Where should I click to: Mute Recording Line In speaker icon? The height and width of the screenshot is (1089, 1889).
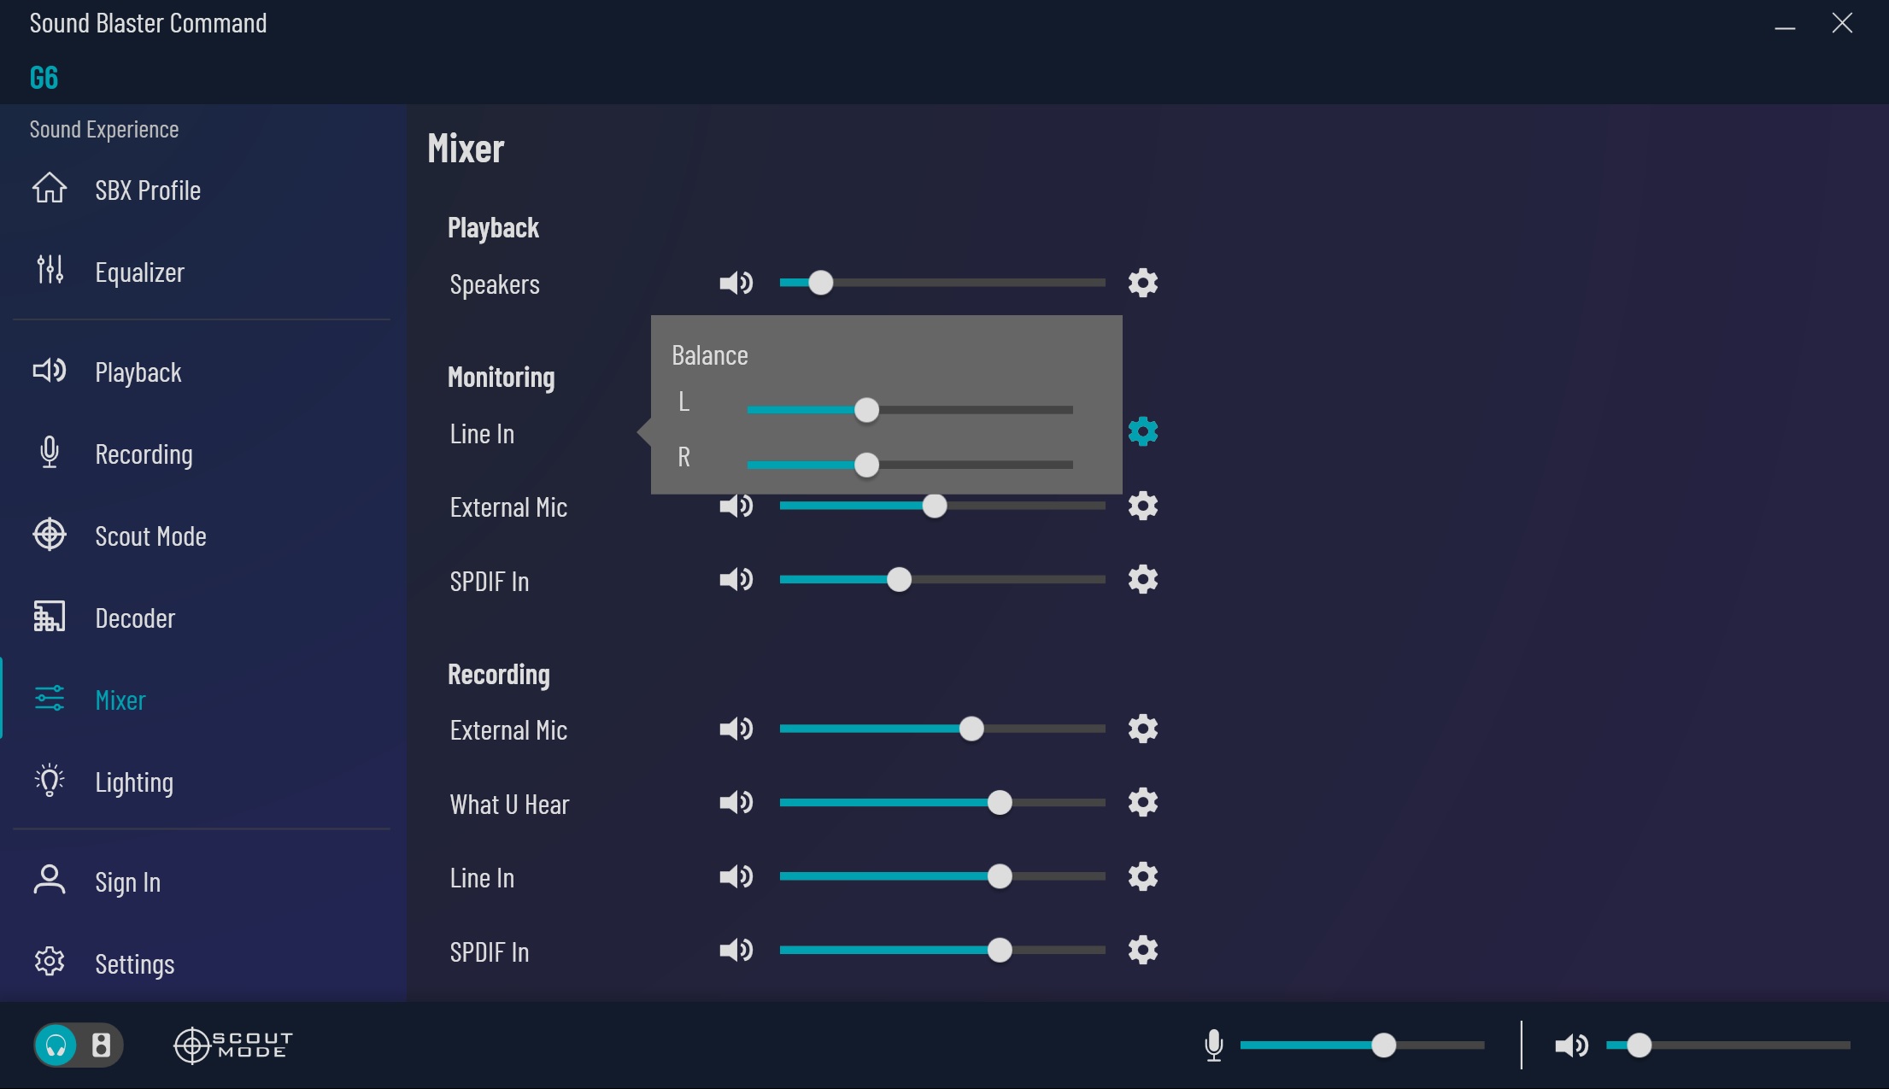(x=736, y=876)
